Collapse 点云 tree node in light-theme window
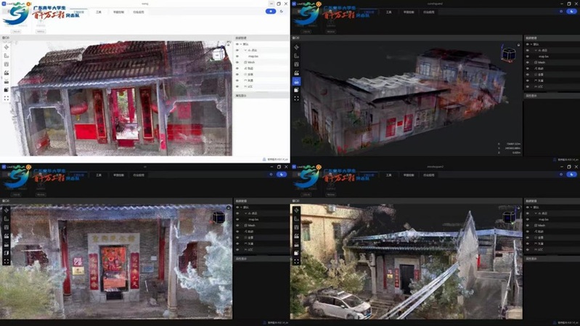Viewport: 580px width, 326px height. pos(245,50)
